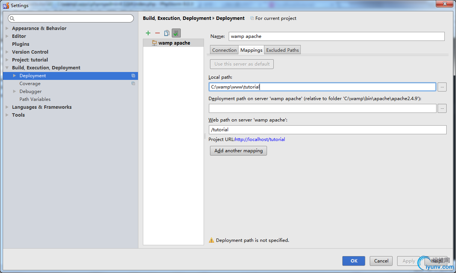Click the Web path on server field
The width and height of the screenshot is (456, 273).
coord(327,130)
